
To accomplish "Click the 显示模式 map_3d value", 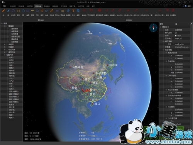I will pos(182,38).
